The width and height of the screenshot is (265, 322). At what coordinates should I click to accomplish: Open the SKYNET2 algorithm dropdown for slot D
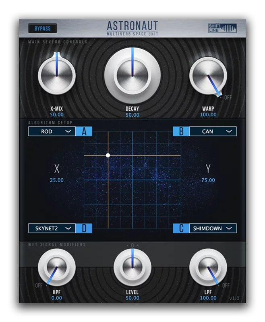point(52,228)
